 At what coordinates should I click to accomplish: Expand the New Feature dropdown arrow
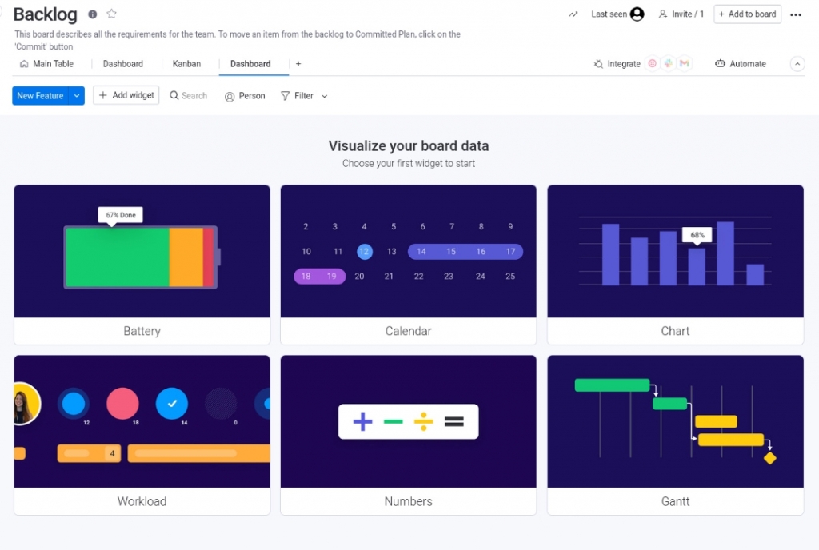coord(77,96)
